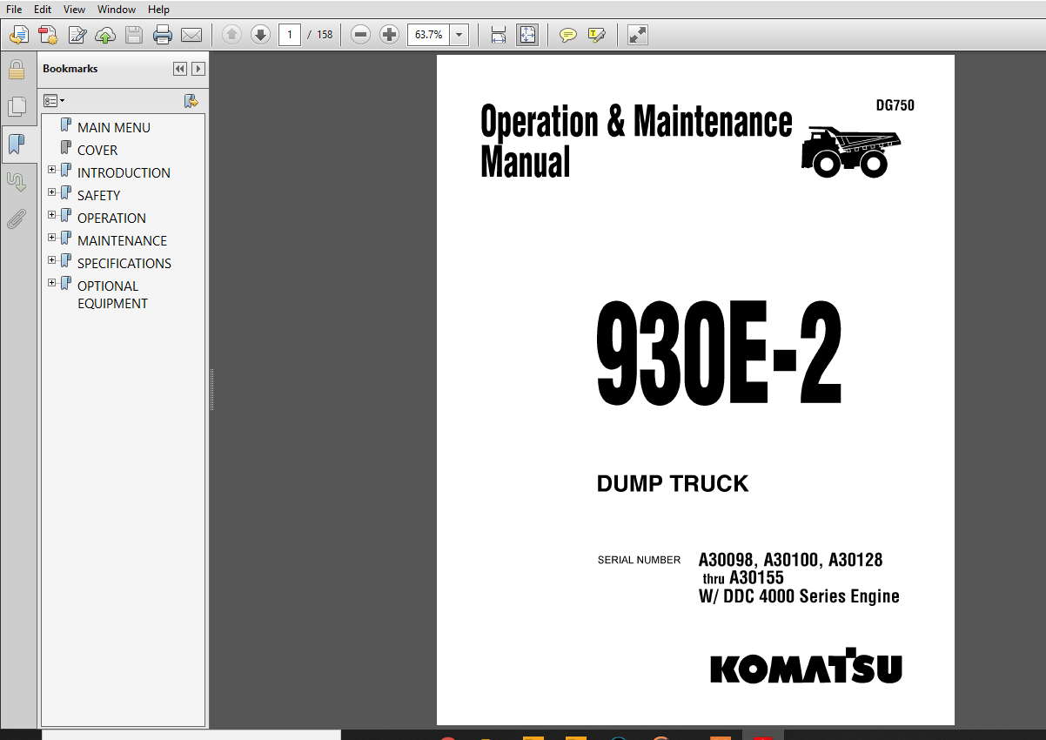Click the envelope email icon
Viewport: 1046px width, 740px height.
click(191, 35)
